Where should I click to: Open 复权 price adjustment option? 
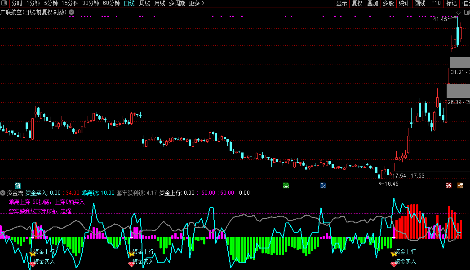click(357, 4)
